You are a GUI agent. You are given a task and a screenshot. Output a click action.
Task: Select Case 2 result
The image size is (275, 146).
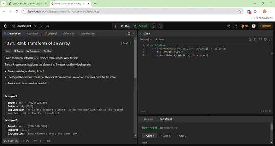point(165,135)
